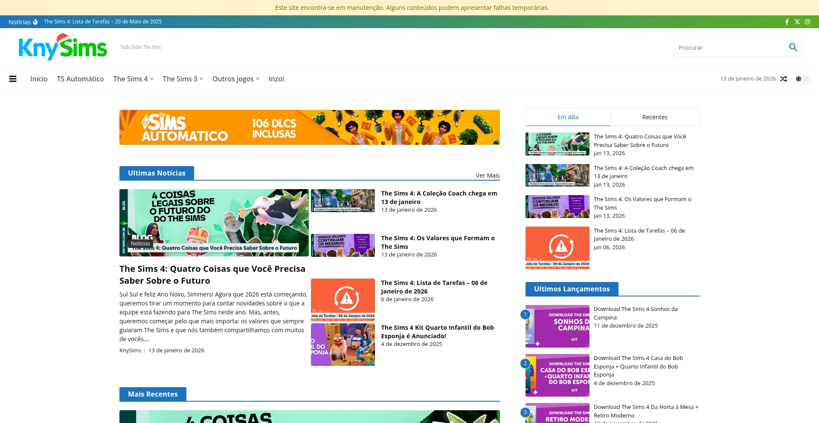This screenshot has height=423, width=819.
Task: Open Download Da Horta à Mesa link
Action: pyautogui.click(x=646, y=411)
